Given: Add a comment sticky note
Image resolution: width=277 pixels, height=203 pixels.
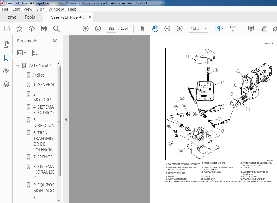Looking at the screenshot, I should click(251, 29).
